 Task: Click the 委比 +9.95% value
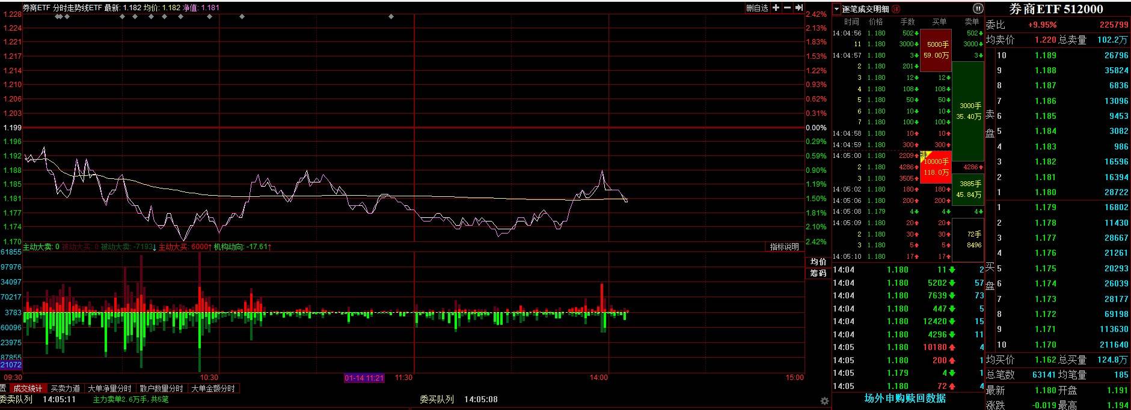click(x=1042, y=25)
